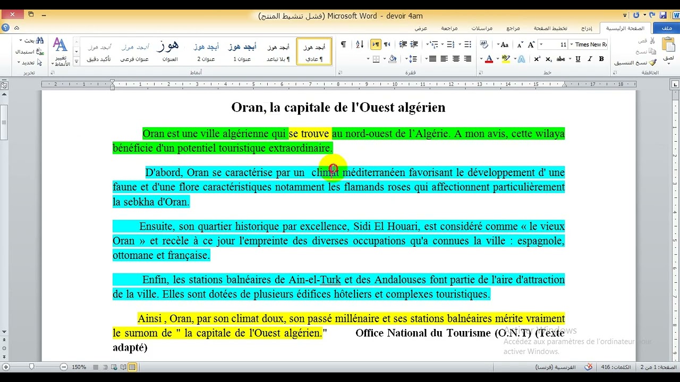Open the ملف (File) tab
Screen dimensions: 680x382
[x=667, y=28]
